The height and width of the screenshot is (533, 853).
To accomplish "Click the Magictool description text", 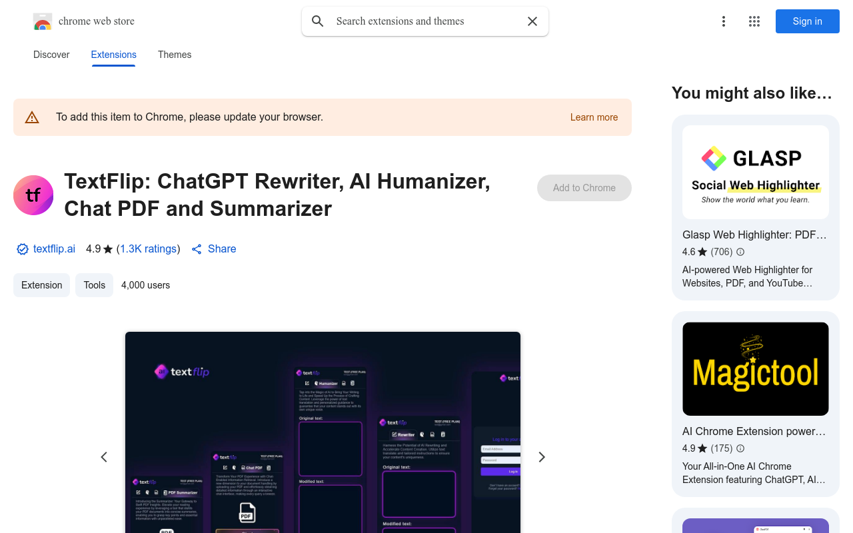I will (x=754, y=473).
